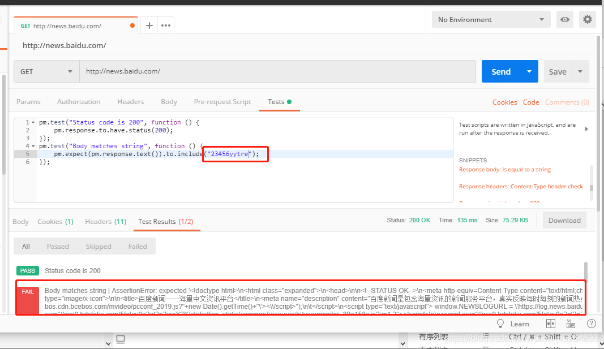This screenshot has width=604, height=349.
Task: Click the Bootcamp lightbulb icon near Learn
Action: pos(500,324)
